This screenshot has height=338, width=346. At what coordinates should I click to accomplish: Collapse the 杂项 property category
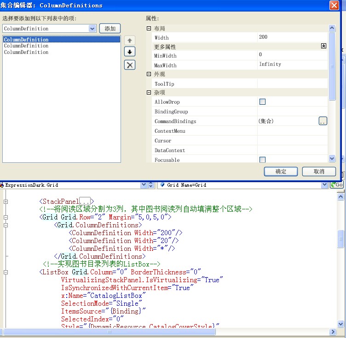click(x=149, y=93)
